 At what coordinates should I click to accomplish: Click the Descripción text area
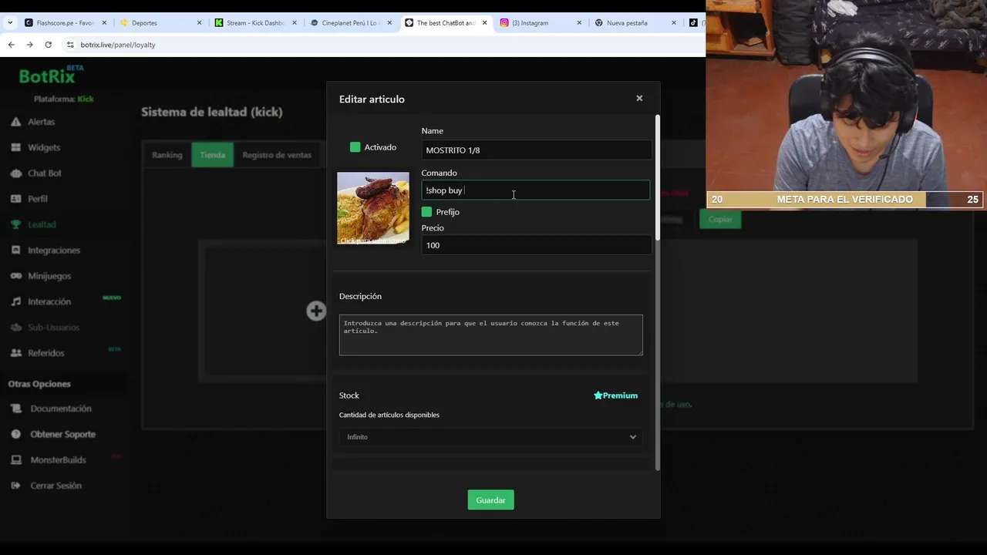[x=491, y=335]
